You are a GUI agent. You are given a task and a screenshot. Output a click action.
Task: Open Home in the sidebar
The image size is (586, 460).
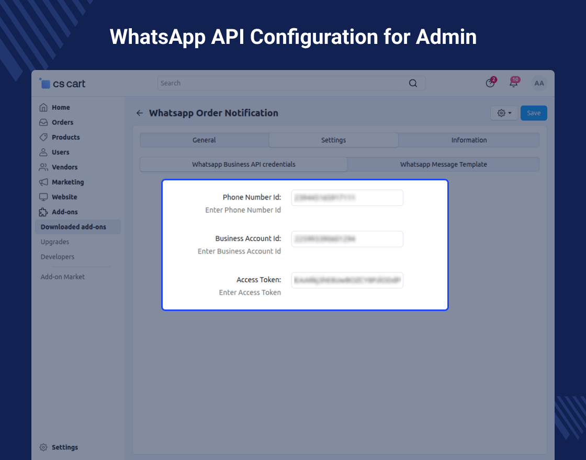[61, 108]
